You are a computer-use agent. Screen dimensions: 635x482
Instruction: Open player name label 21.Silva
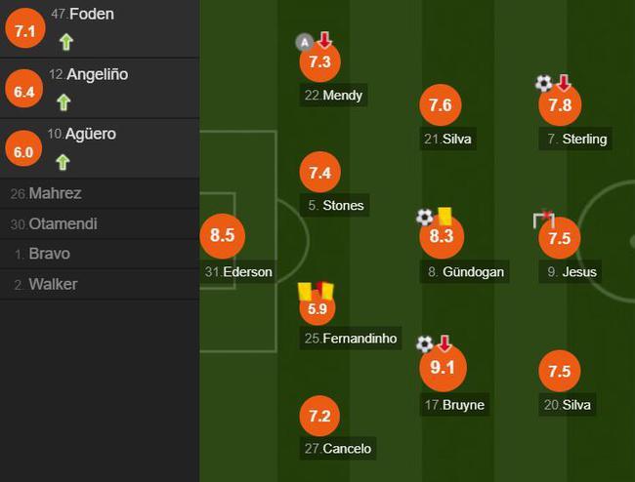(x=447, y=140)
